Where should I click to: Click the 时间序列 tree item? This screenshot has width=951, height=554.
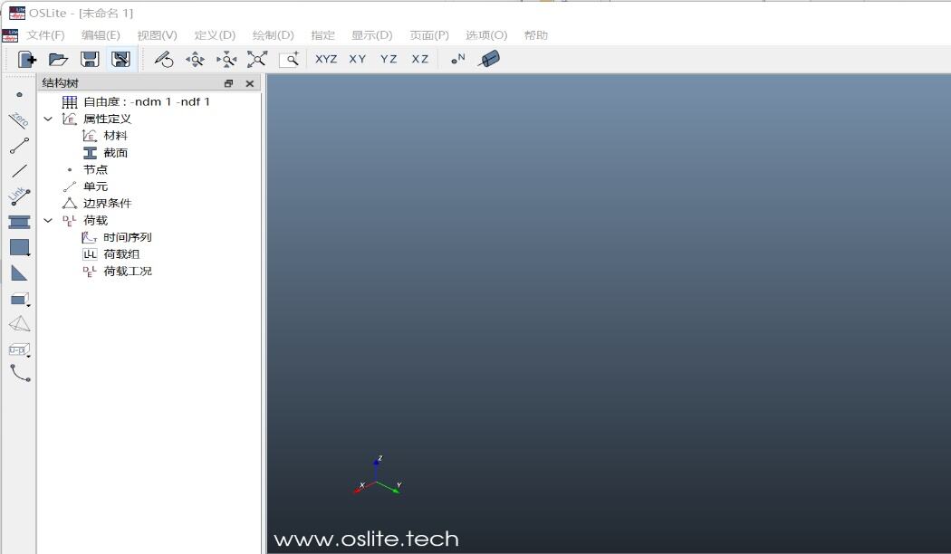pos(127,237)
